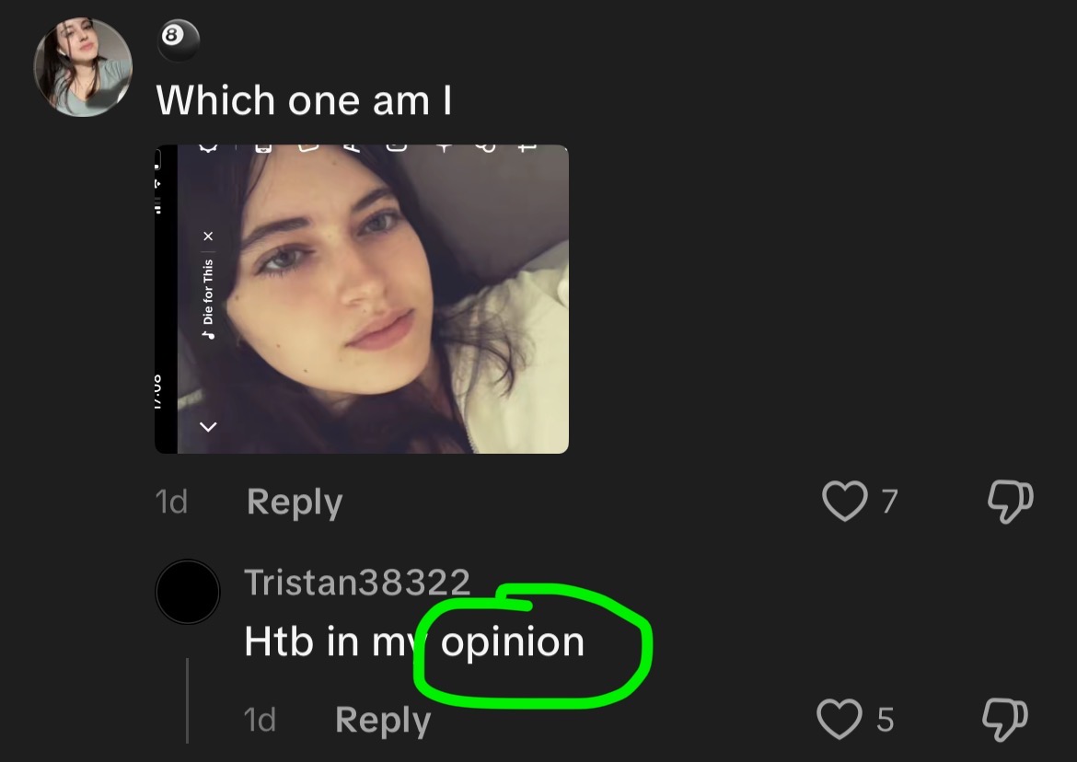This screenshot has height=762, width=1077.
Task: Open the first commenter's profile picture
Action: point(83,67)
